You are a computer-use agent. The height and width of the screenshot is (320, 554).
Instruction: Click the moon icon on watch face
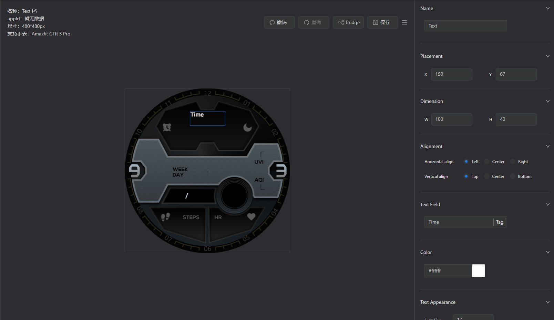click(x=247, y=128)
